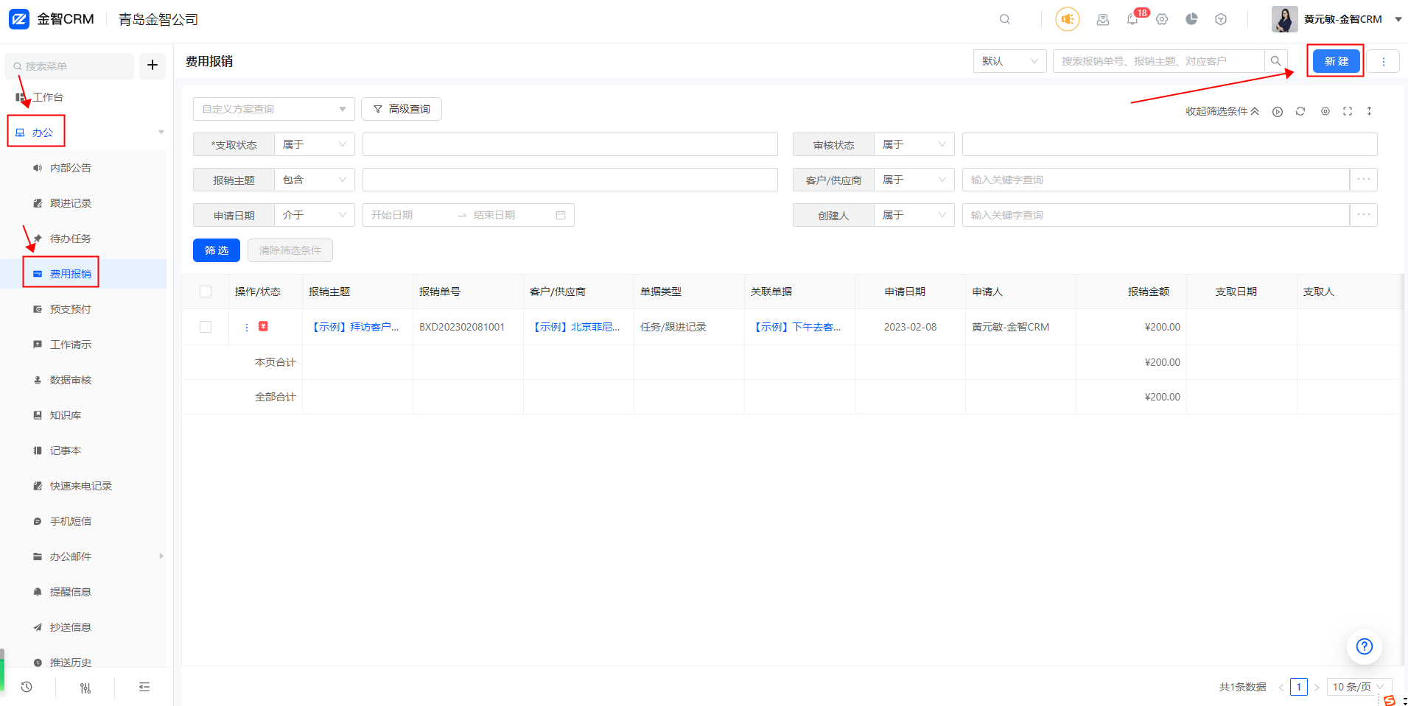1408x706 pixels.
Task: Open the 报销主题 operator dropdown 包含
Action: [x=315, y=180]
